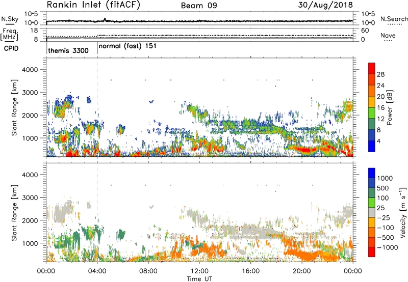
Task: Click the orange 20–24 dB Power colorbar segment
Action: (372, 91)
